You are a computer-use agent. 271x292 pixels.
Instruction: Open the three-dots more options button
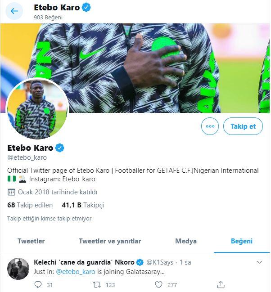click(x=210, y=126)
